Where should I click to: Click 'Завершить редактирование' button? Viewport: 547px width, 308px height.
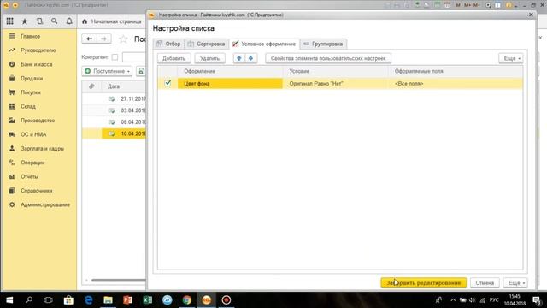tap(424, 283)
